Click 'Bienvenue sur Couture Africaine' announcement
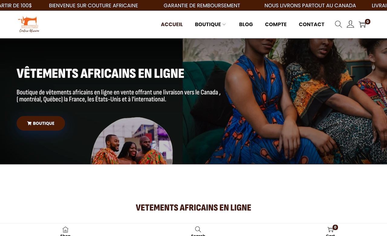 point(93,5)
